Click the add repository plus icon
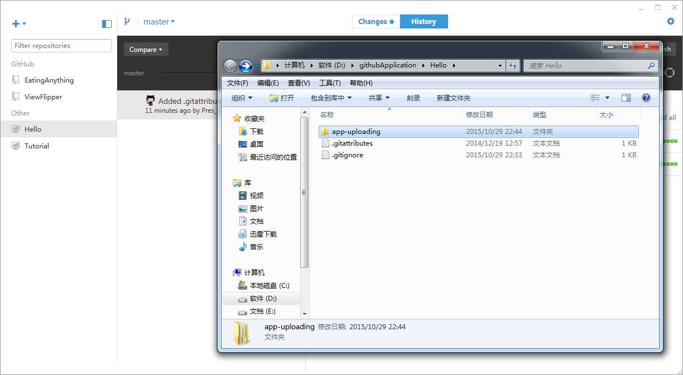The height and width of the screenshot is (375, 683). tap(16, 23)
